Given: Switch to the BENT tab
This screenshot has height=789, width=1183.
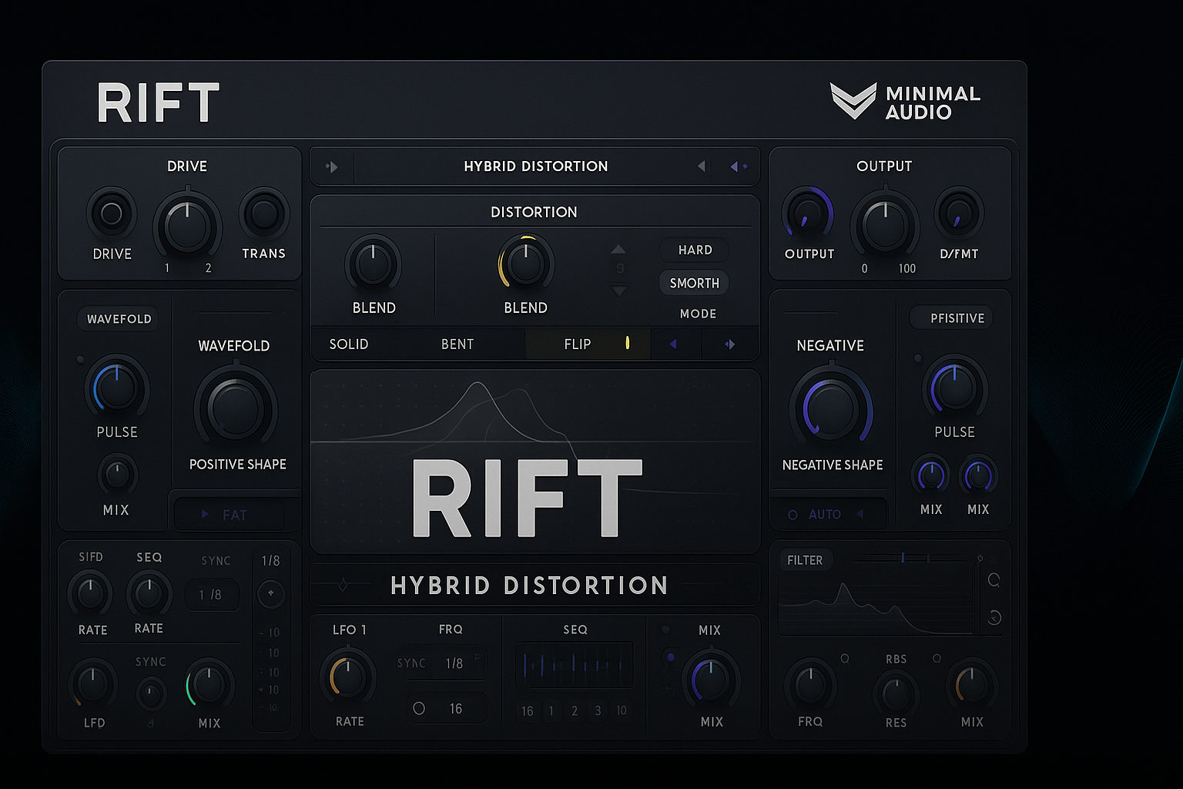Looking at the screenshot, I should tap(457, 344).
